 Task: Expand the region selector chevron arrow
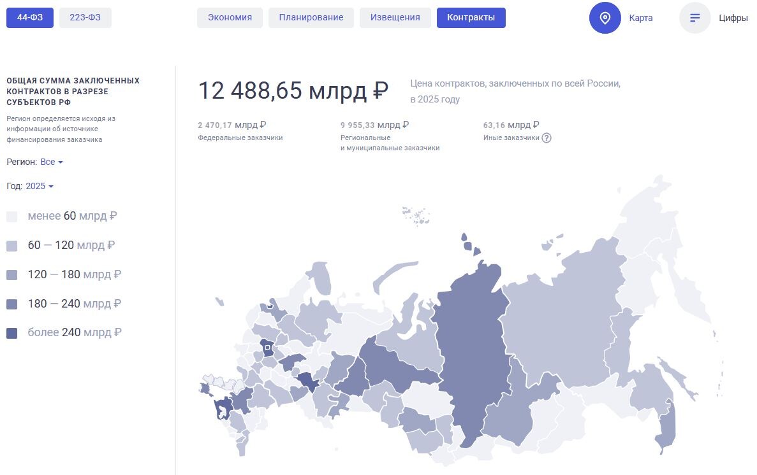pyautogui.click(x=60, y=162)
